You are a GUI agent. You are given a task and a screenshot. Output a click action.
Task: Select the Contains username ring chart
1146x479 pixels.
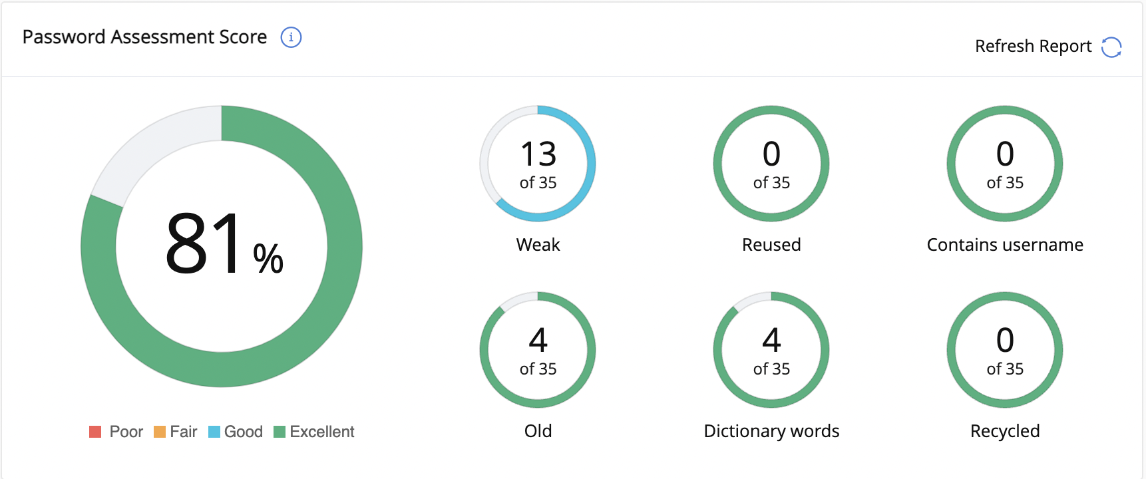point(1005,164)
